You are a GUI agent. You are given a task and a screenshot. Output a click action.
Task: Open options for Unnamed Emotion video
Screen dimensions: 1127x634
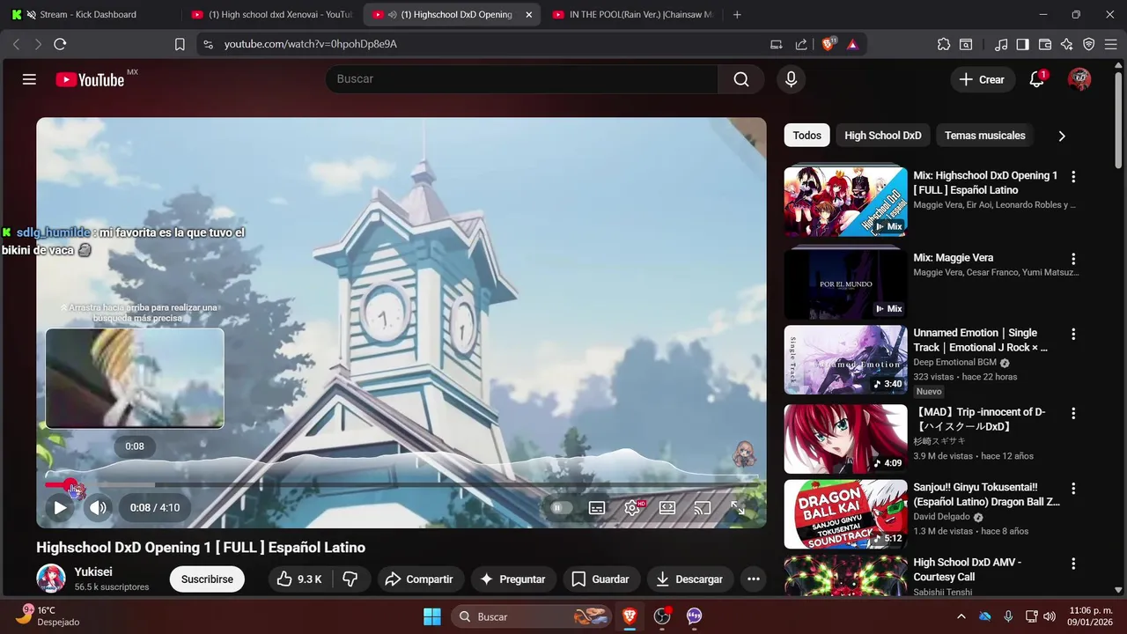1073,335
